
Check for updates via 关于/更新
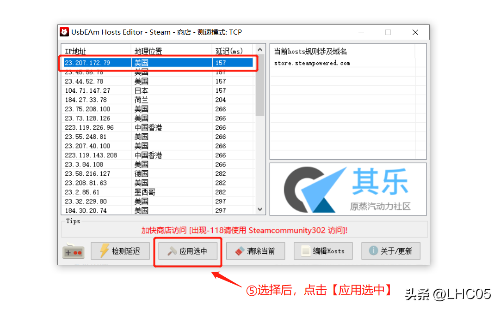(x=391, y=250)
